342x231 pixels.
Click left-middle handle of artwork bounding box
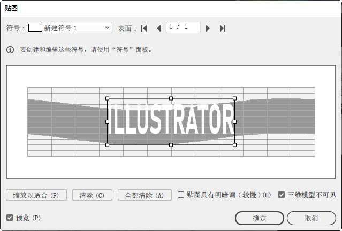click(x=108, y=121)
